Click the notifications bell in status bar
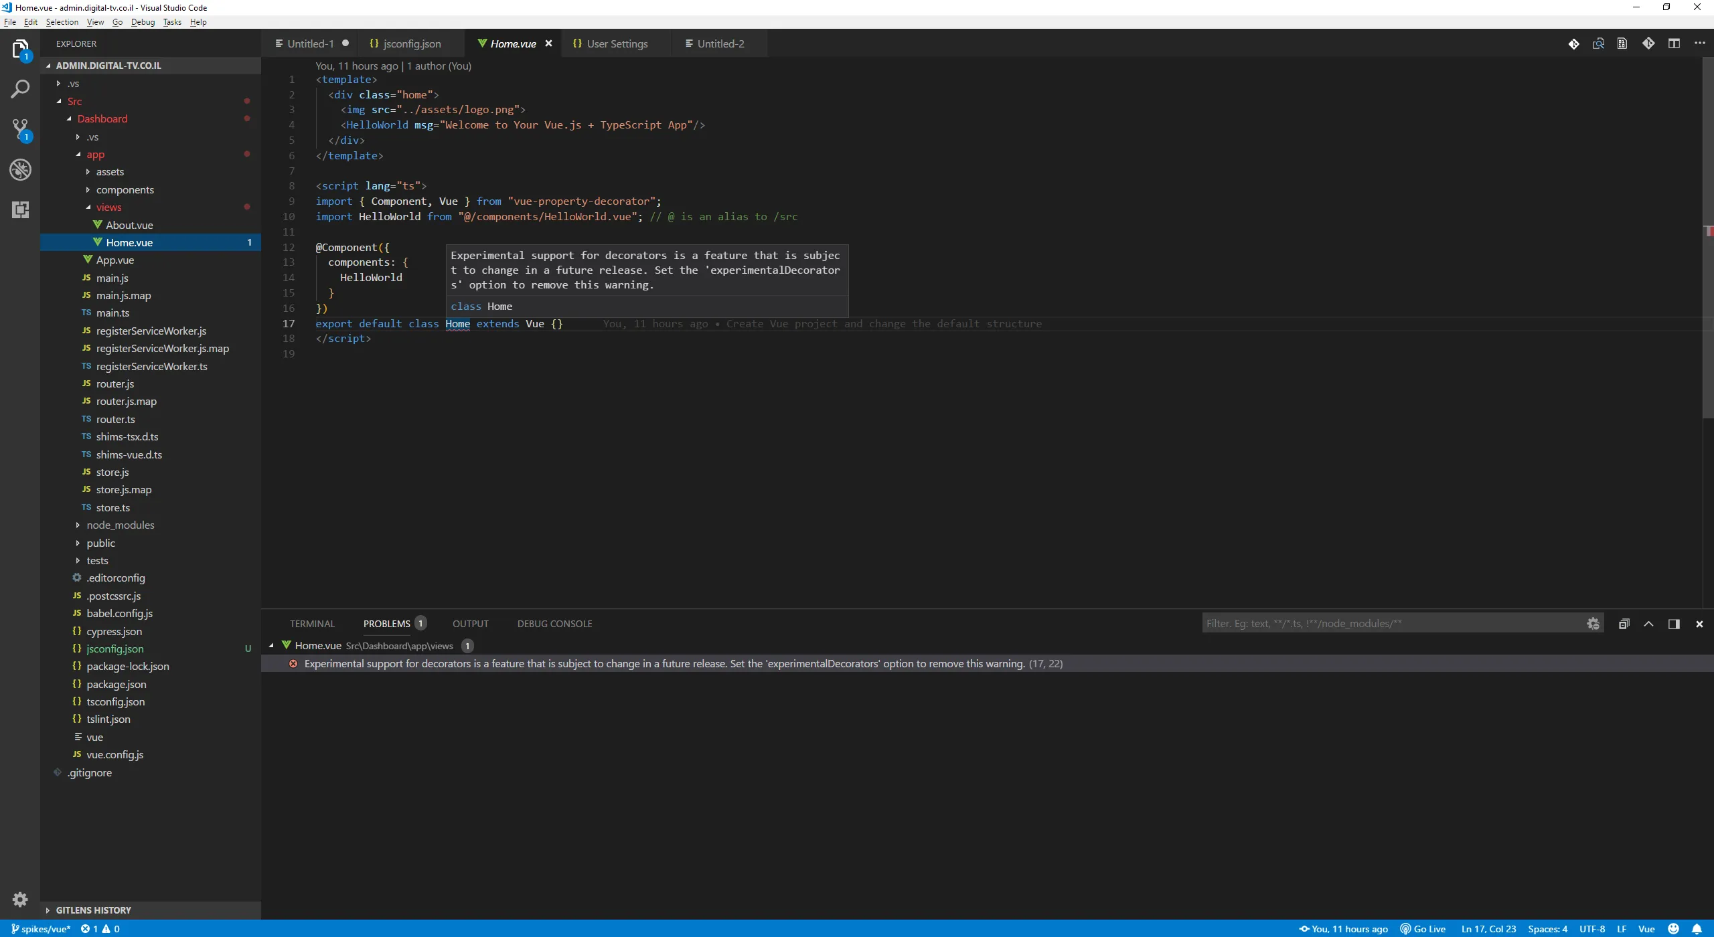Screen dimensions: 1714x937 coord(1697,929)
